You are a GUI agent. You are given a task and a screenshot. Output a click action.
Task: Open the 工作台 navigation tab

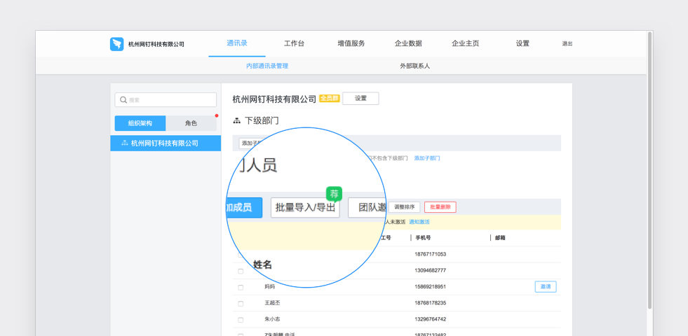(294, 43)
